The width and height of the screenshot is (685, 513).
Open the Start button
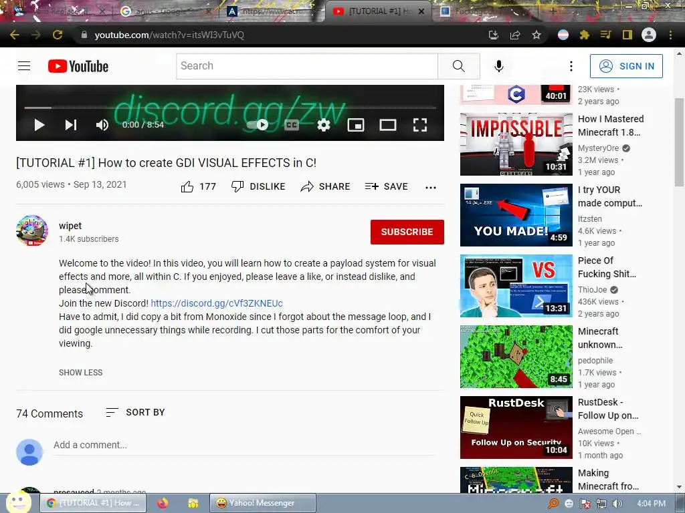tap(18, 502)
